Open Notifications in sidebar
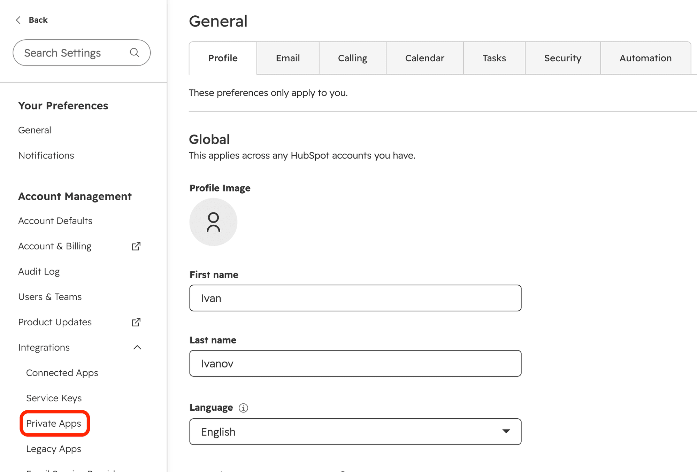Image resolution: width=697 pixels, height=472 pixels. (46, 156)
